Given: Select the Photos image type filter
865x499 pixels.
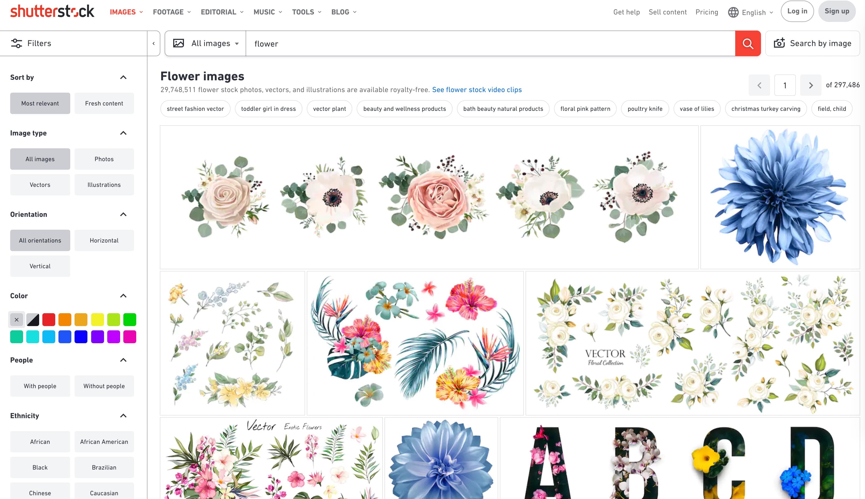Looking at the screenshot, I should coord(104,159).
